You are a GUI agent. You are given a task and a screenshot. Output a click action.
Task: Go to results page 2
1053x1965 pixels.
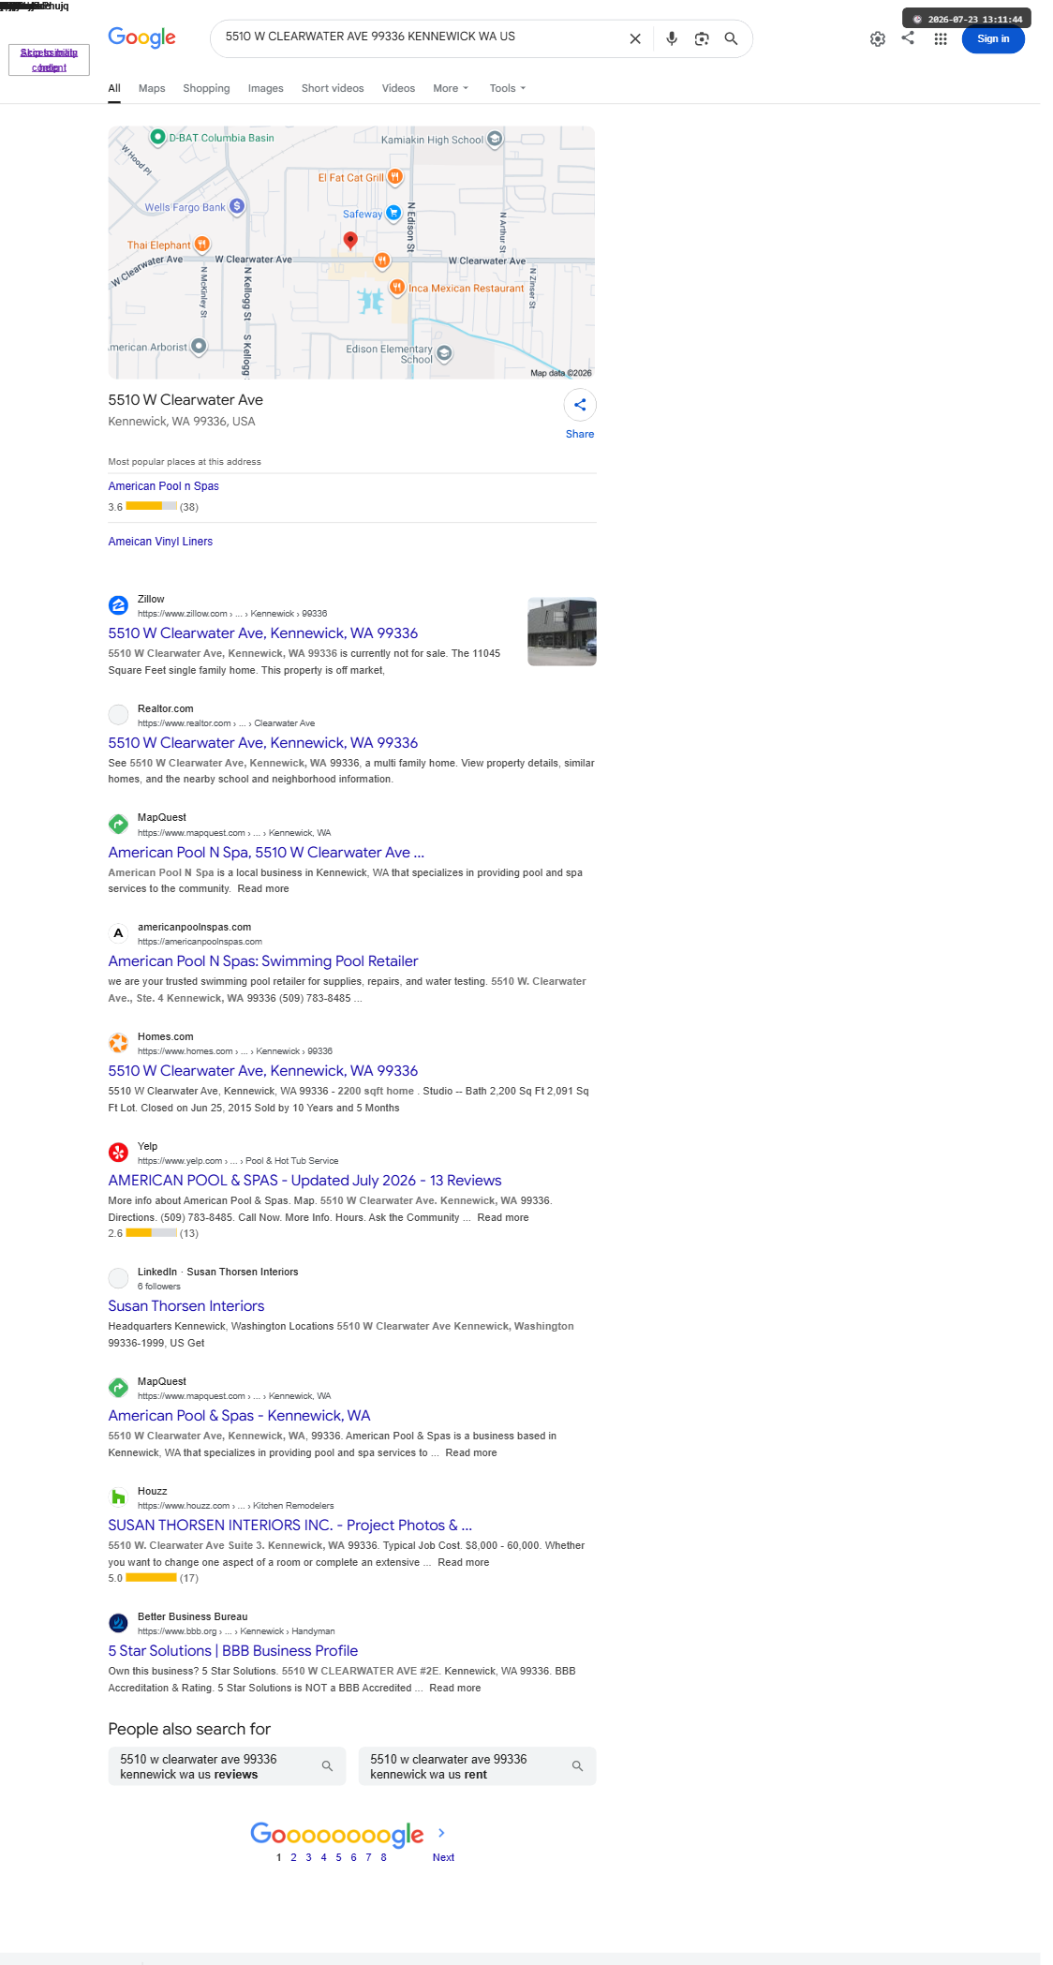(293, 1857)
